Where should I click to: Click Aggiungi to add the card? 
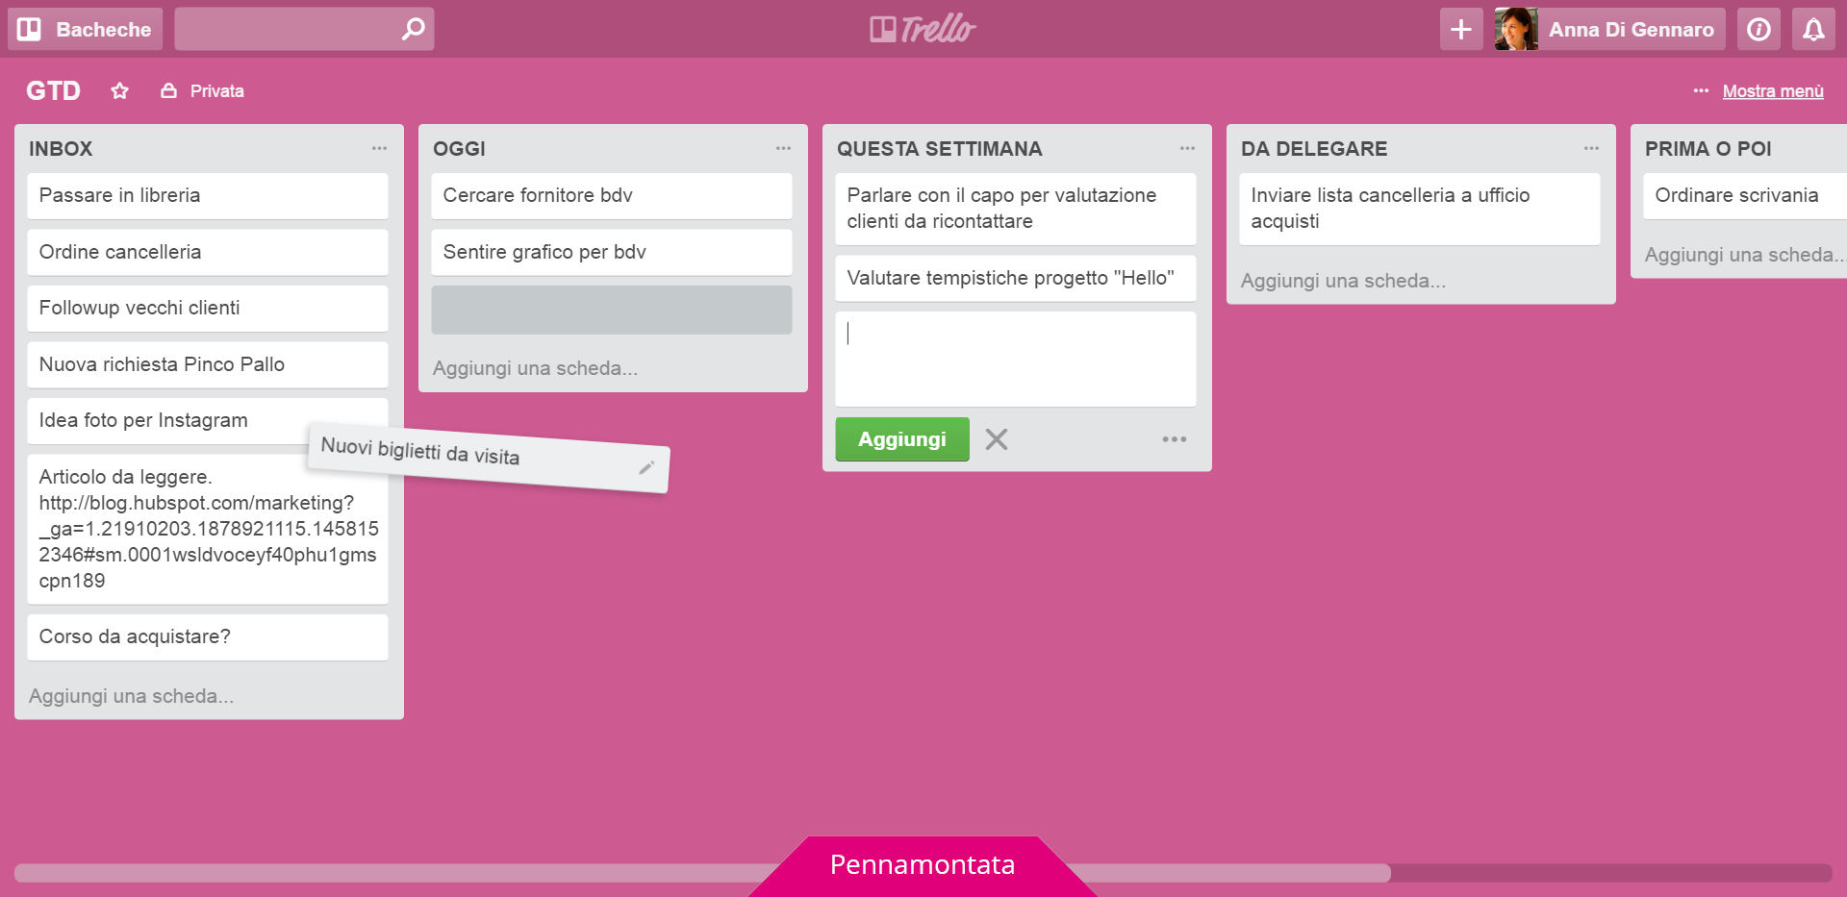click(901, 439)
